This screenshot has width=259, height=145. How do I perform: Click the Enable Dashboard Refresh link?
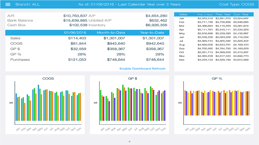[x=142, y=69]
